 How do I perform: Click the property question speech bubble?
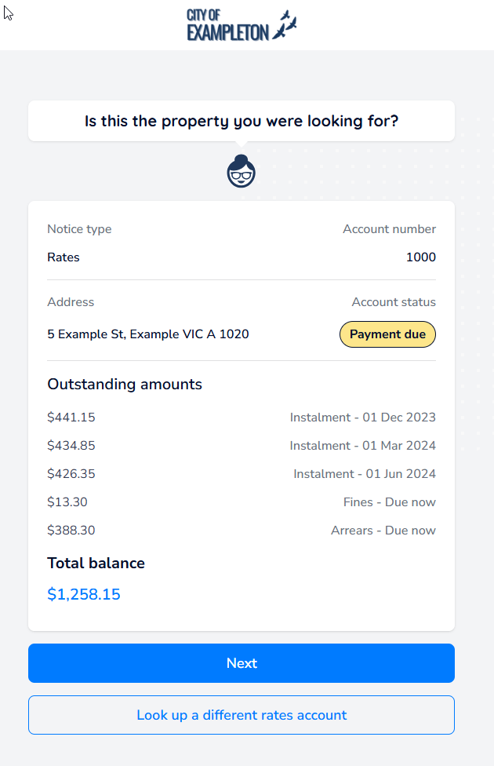(242, 122)
